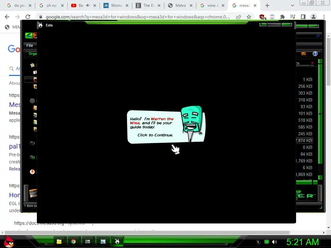Open Chrome profile avatar
Viewport: 331px width, 248px height.
[314, 17]
